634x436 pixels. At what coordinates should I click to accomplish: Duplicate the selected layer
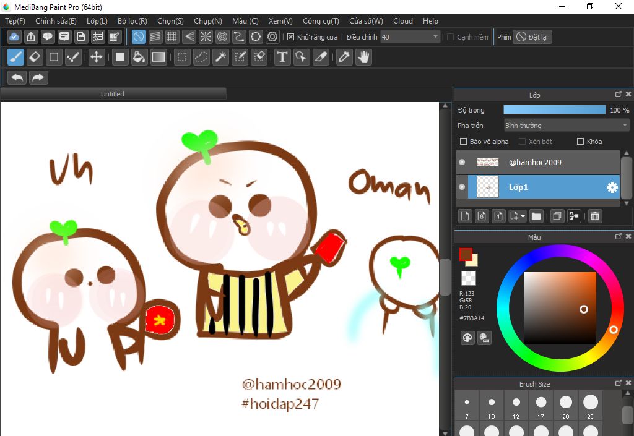pyautogui.click(x=557, y=216)
